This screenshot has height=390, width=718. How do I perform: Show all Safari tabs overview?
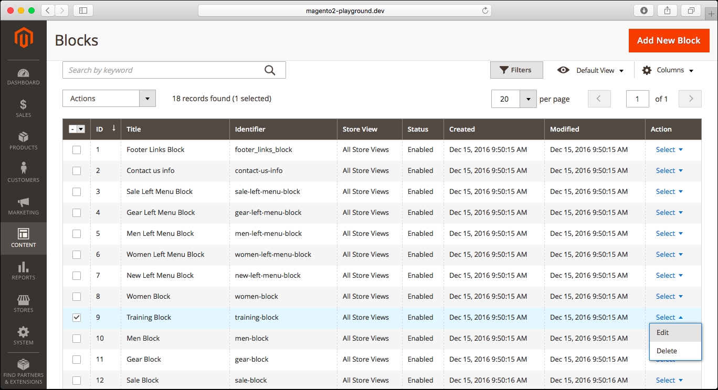[x=691, y=10]
